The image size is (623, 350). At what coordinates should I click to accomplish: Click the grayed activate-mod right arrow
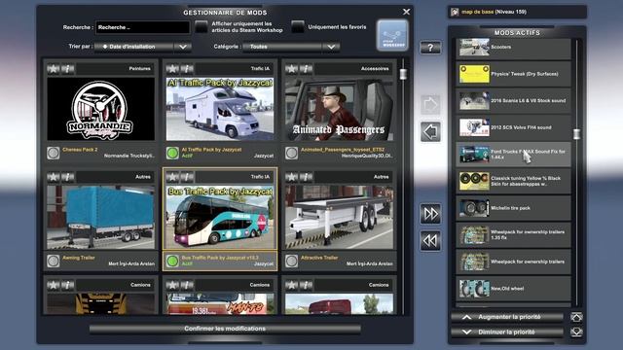pos(430,105)
